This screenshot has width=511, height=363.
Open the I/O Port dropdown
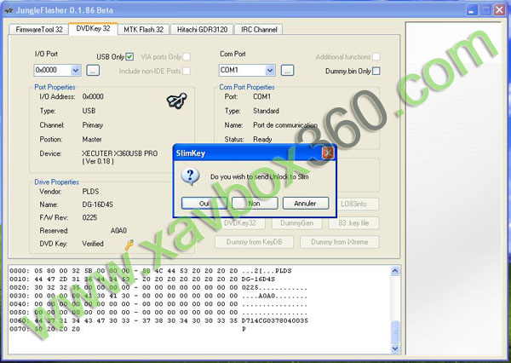76,70
